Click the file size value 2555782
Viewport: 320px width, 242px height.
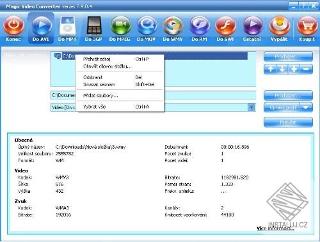(x=65, y=154)
